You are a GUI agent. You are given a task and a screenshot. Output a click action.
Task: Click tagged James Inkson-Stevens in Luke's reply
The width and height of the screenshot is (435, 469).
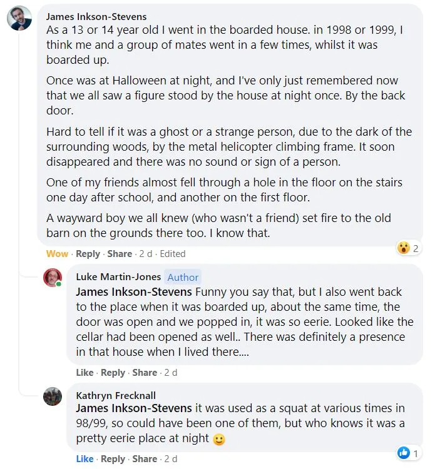tap(134, 292)
